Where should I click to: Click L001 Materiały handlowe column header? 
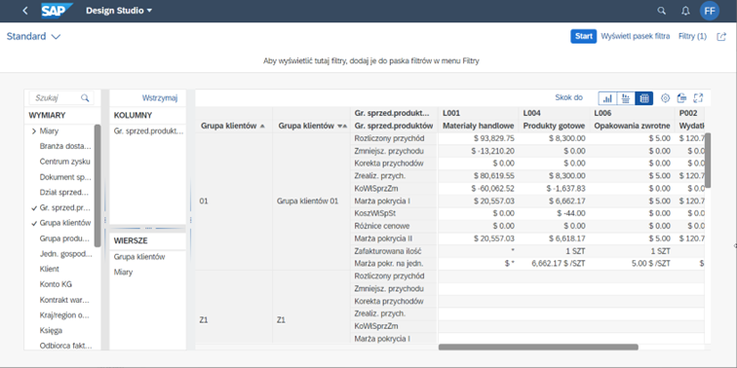[478, 119]
